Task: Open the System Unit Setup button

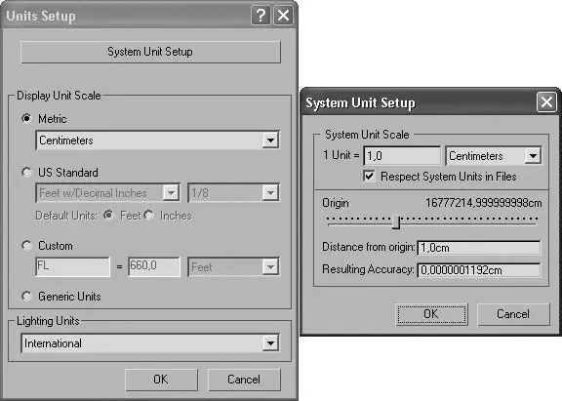Action: tap(150, 52)
